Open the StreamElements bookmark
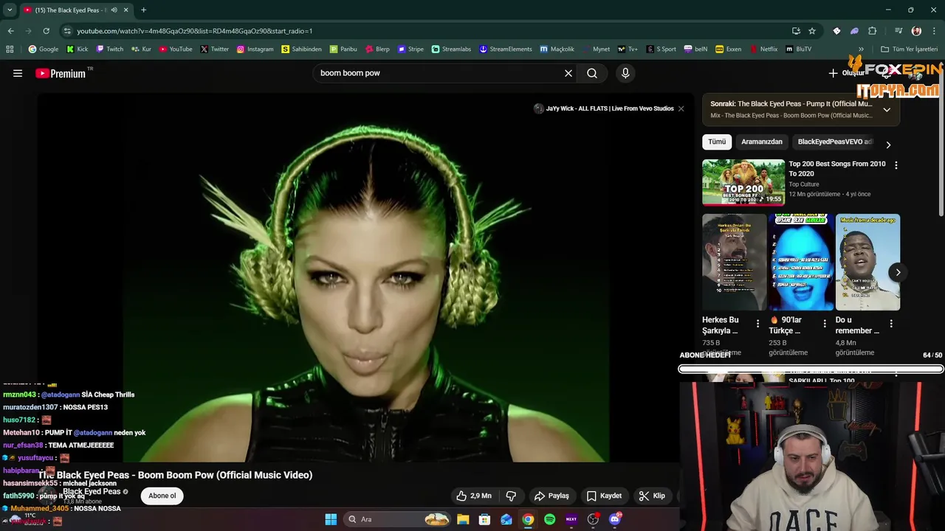Image resolution: width=945 pixels, height=531 pixels. point(505,49)
